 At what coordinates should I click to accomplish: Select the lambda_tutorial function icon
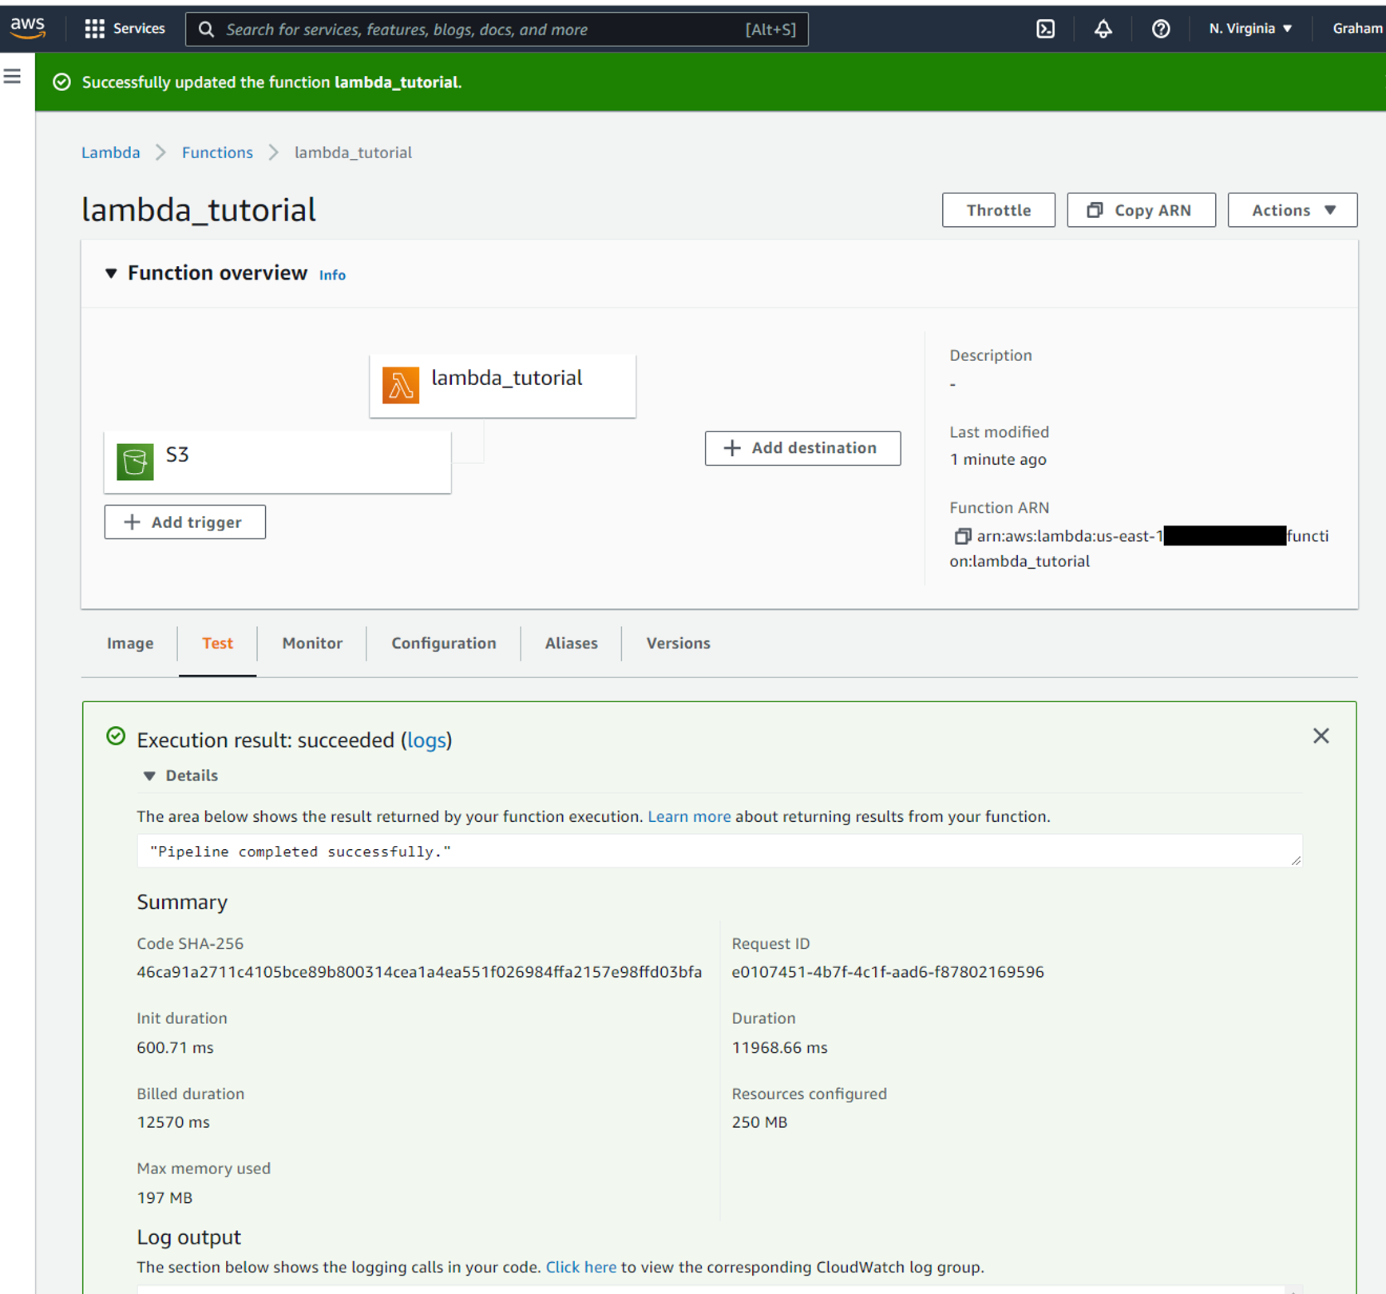[401, 385]
